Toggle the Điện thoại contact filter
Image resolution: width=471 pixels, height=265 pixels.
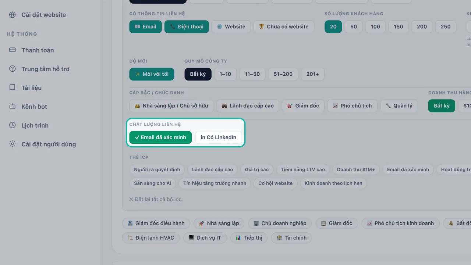point(187,26)
